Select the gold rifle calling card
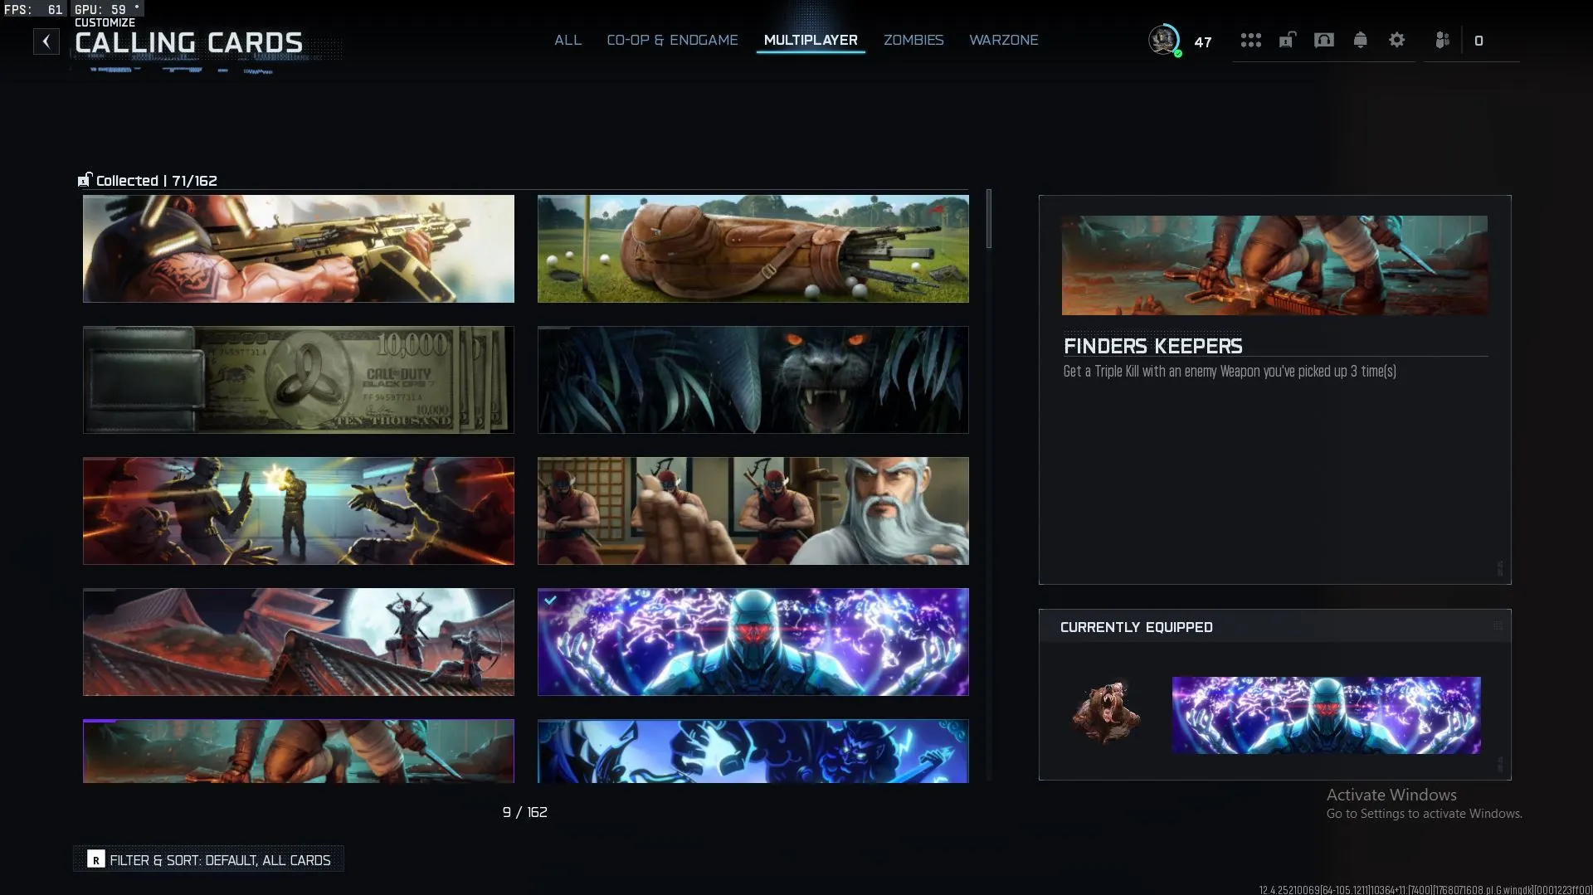 tap(299, 249)
